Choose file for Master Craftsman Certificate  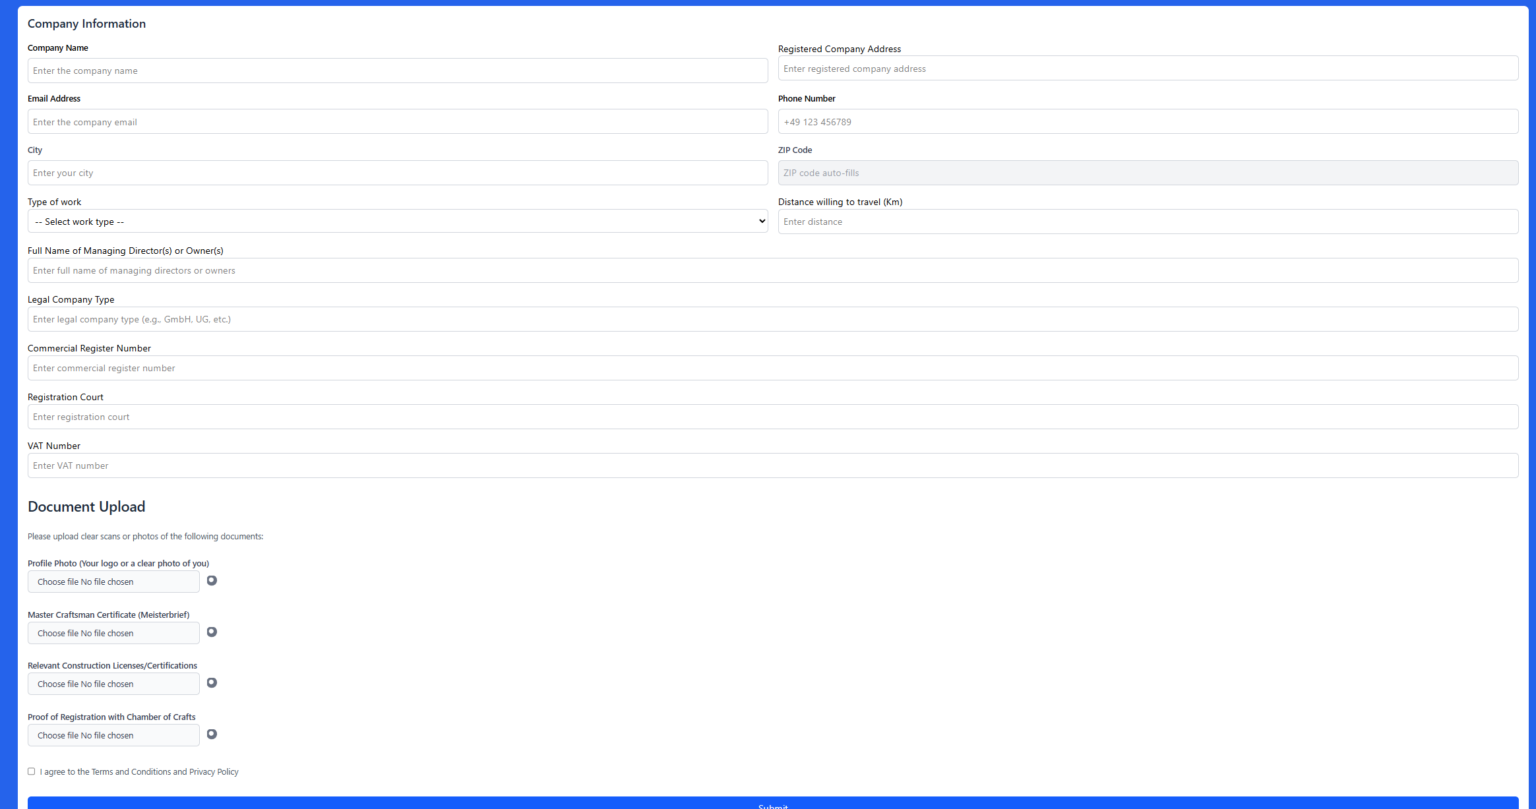point(113,633)
